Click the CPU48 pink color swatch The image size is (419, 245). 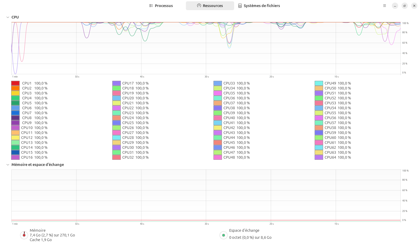218,157
